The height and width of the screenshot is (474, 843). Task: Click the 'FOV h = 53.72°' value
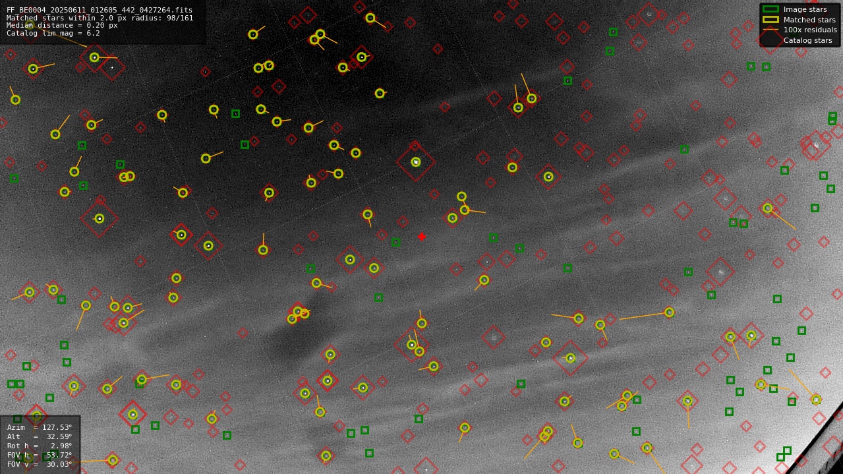(40, 455)
